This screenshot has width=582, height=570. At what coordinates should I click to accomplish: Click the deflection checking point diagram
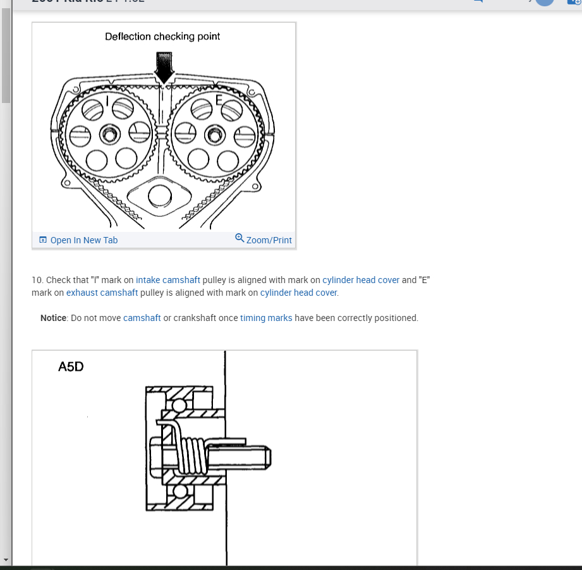pos(164,127)
